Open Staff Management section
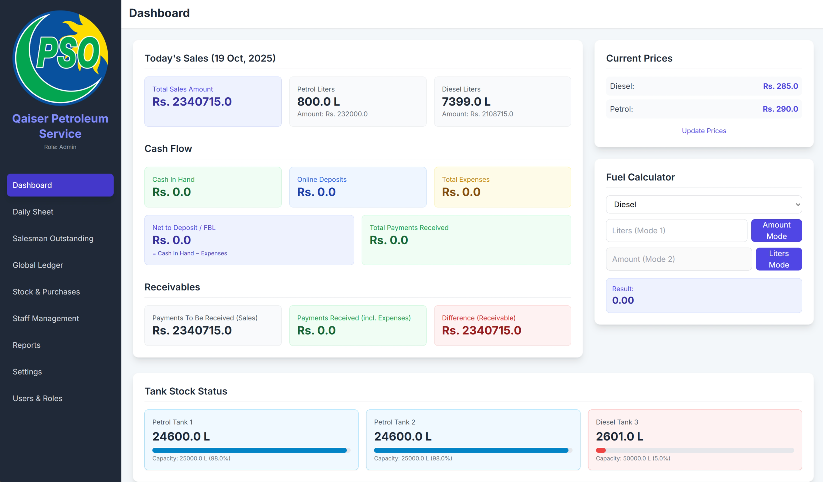823x482 pixels. (x=46, y=318)
